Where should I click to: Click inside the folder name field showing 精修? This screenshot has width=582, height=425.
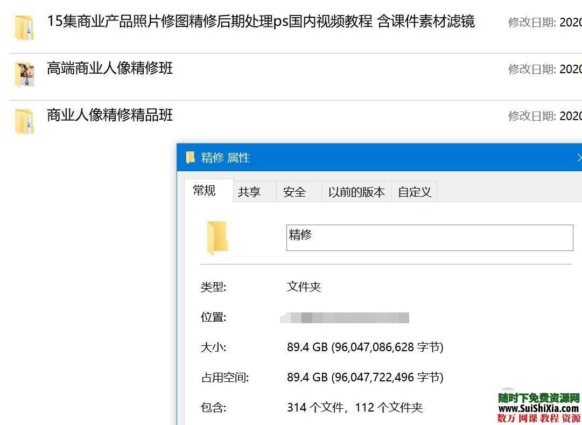(377, 237)
